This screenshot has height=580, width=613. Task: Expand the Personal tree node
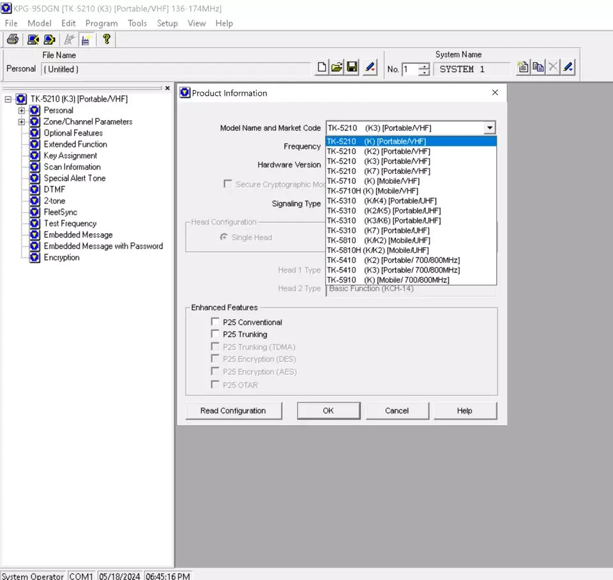click(22, 111)
